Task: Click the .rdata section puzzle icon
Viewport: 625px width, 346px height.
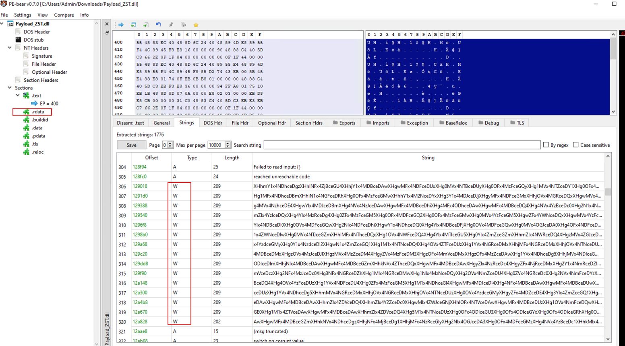Action: [x=26, y=112]
